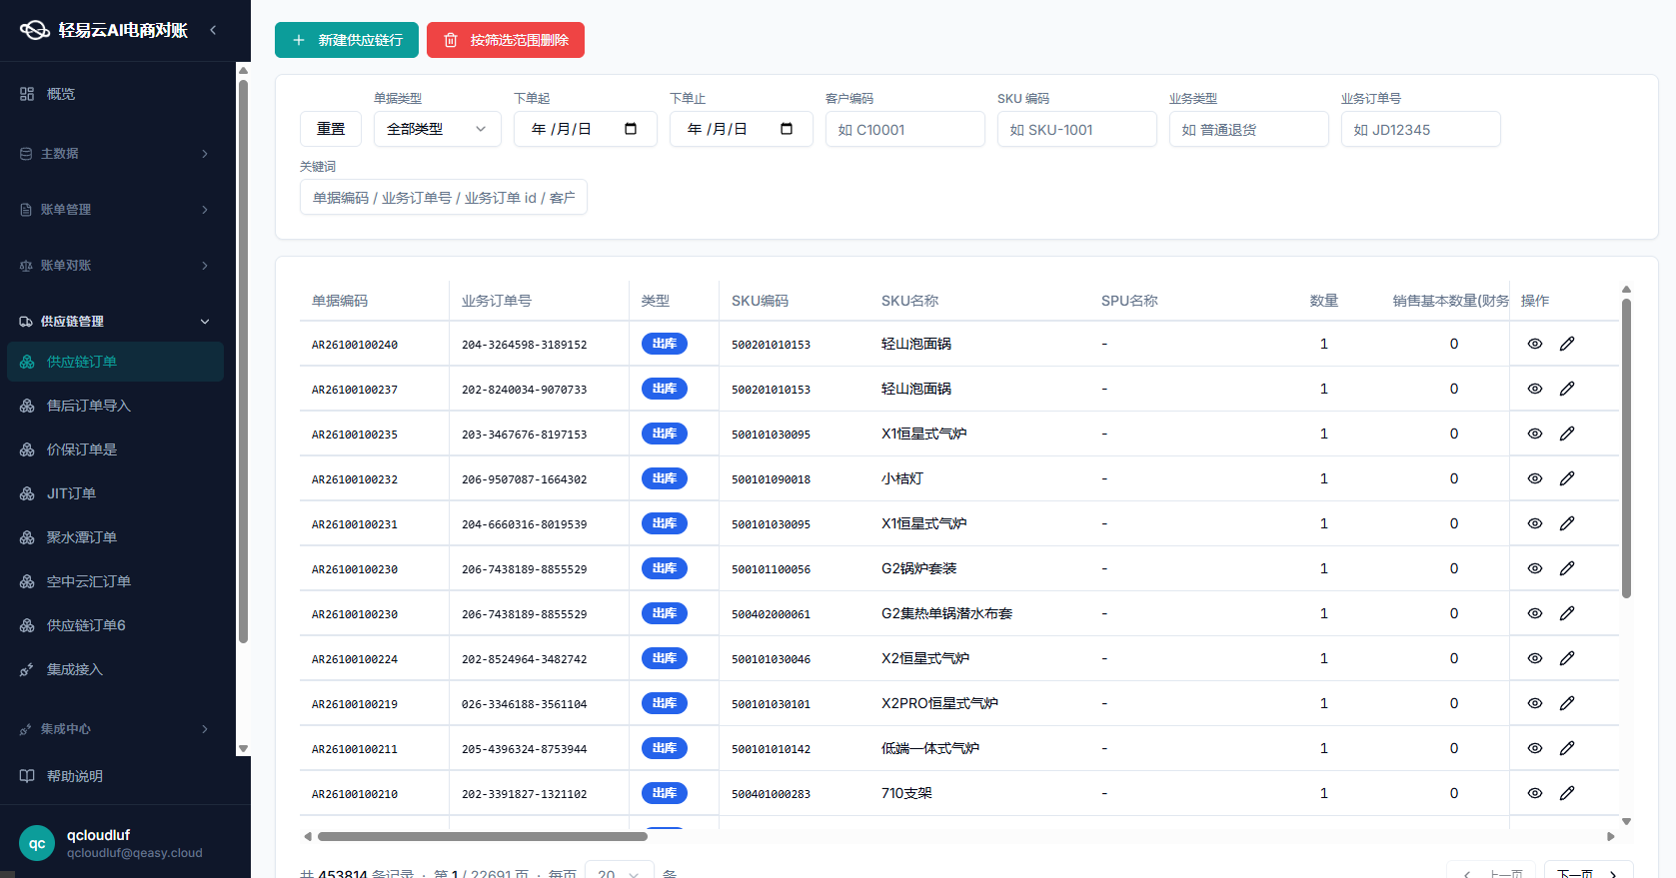Viewport: 1676px width, 878px height.
Task: Open 聚水潭订单 in the sidebar
Action: click(116, 537)
